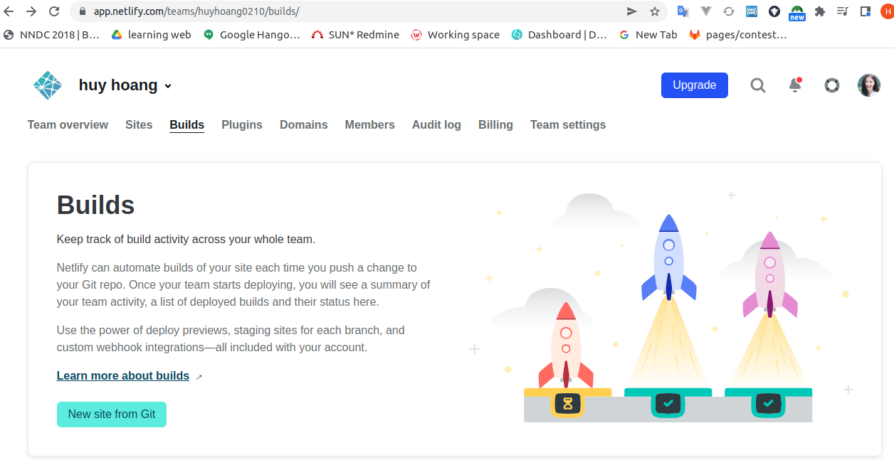Screen dimensions: 894x460
Task: Follow the Learn more about builds link
Action: [122, 375]
